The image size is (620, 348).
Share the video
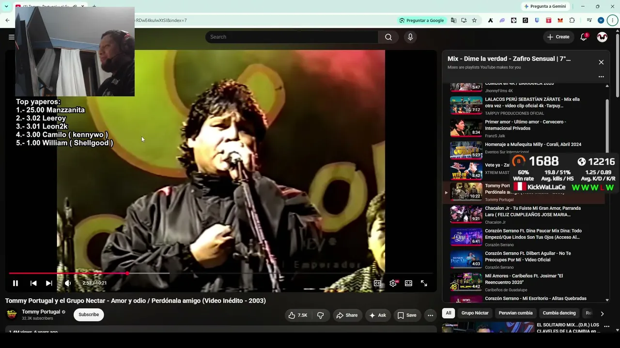pyautogui.click(x=347, y=315)
